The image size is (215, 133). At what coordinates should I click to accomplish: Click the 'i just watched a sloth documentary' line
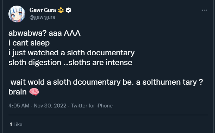(x=71, y=53)
